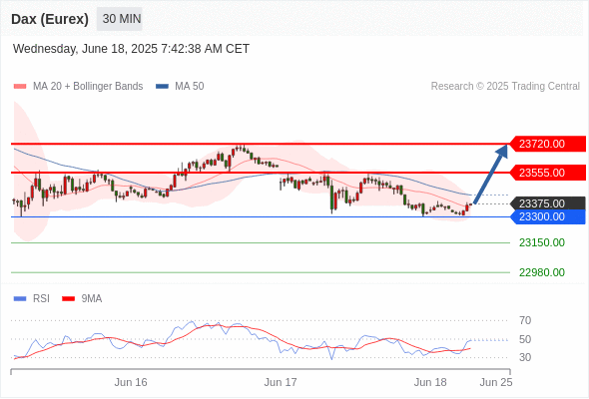Select the 23720.00 red resistance label

tap(547, 144)
